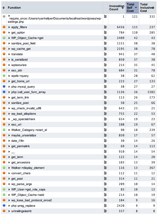Expand the apply_filters function row
Viewport: 158px width, 214px height.
[x=9, y=27]
